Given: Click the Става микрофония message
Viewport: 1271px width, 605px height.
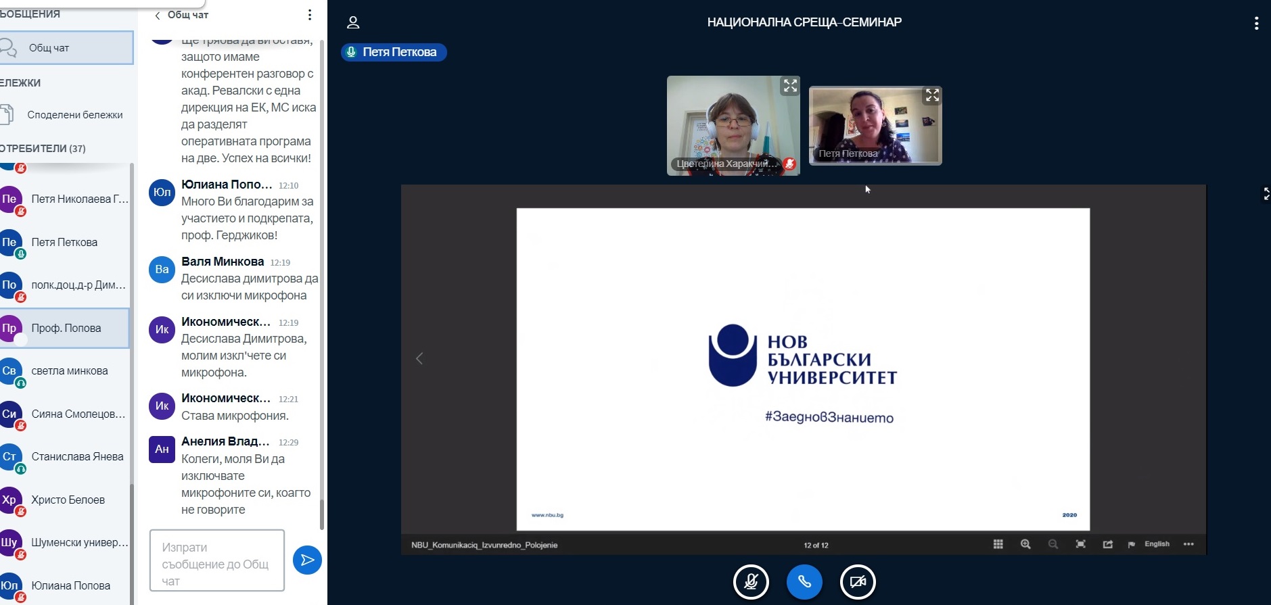Looking at the screenshot, I should (x=235, y=416).
